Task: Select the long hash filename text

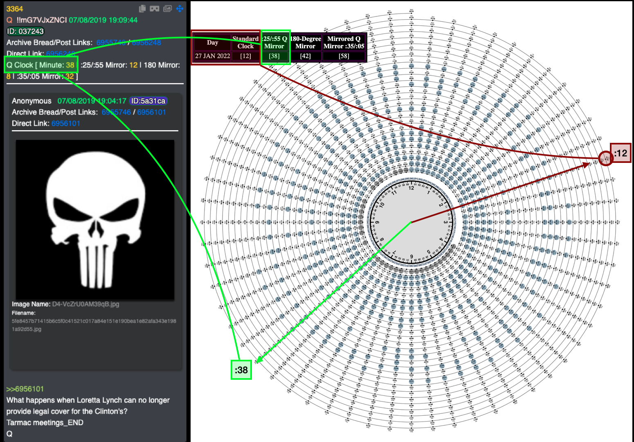Action: [94, 325]
